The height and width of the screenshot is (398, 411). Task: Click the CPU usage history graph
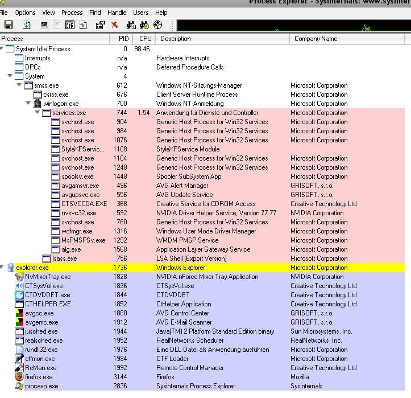[293, 26]
